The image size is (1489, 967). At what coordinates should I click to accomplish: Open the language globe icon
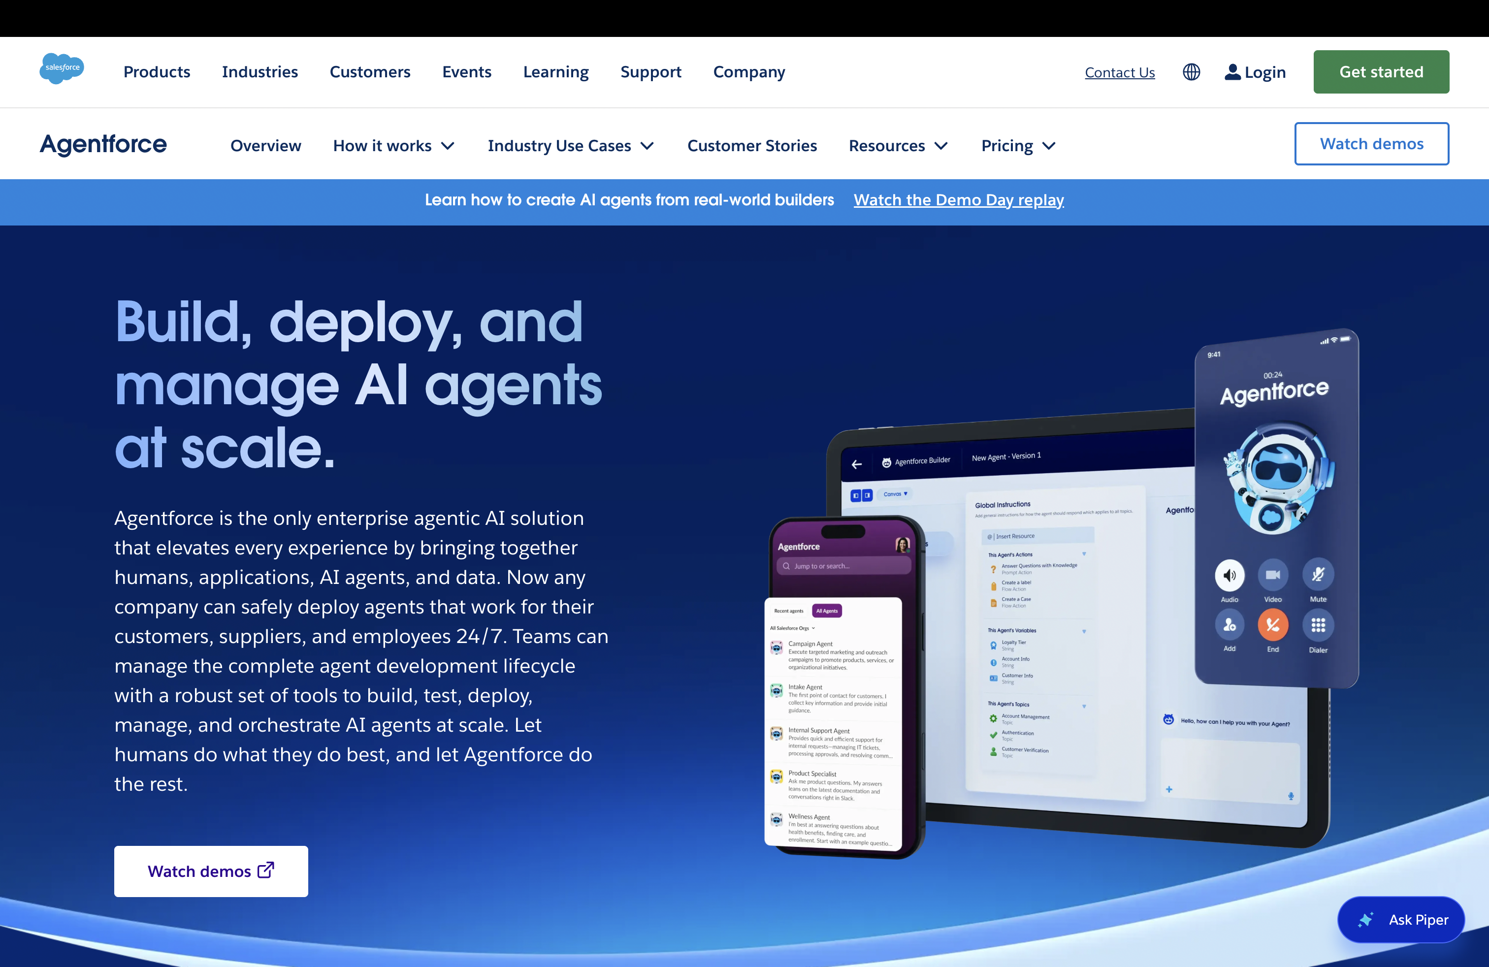point(1191,72)
